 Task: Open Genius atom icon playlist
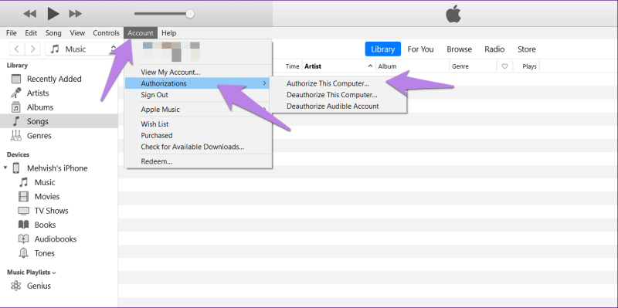click(x=16, y=286)
